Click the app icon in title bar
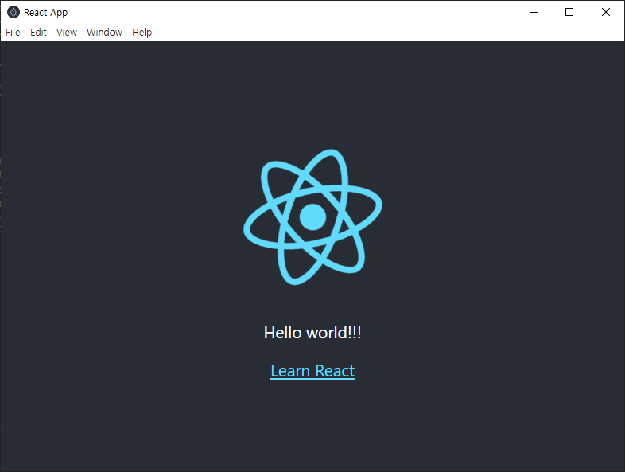Viewport: 625px width, 472px height. pos(14,13)
